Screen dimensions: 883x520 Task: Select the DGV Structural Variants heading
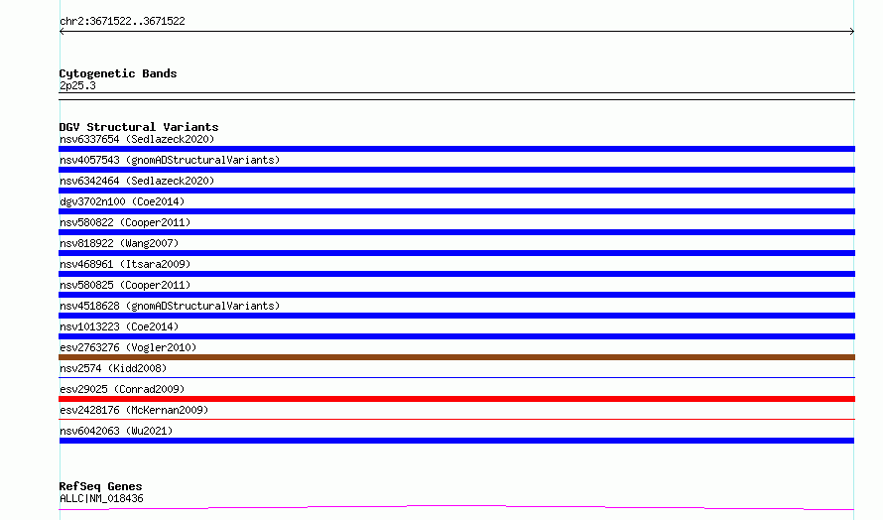139,127
